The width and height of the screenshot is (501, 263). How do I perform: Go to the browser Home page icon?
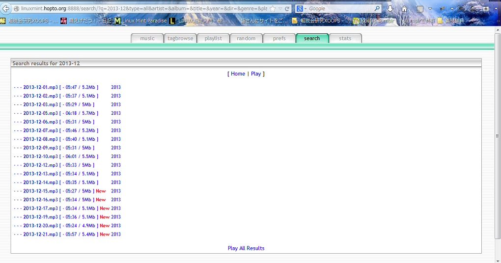coord(404,9)
